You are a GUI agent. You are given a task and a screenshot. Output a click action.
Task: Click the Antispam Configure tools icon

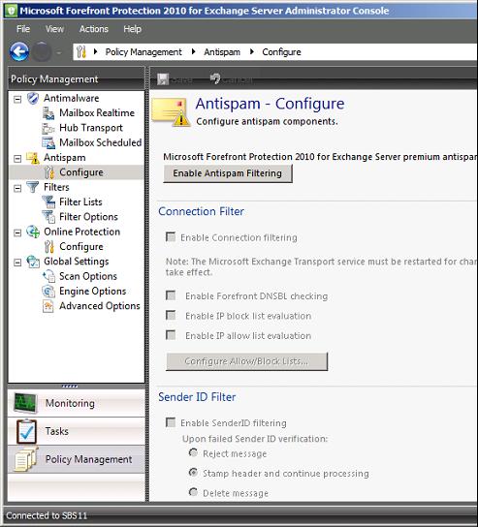49,172
